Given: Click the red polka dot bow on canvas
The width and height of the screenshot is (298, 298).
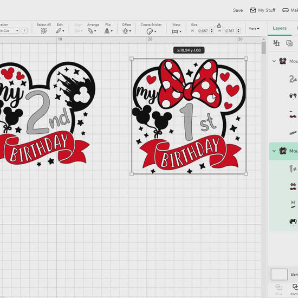Looking at the screenshot, I should [x=189, y=83].
